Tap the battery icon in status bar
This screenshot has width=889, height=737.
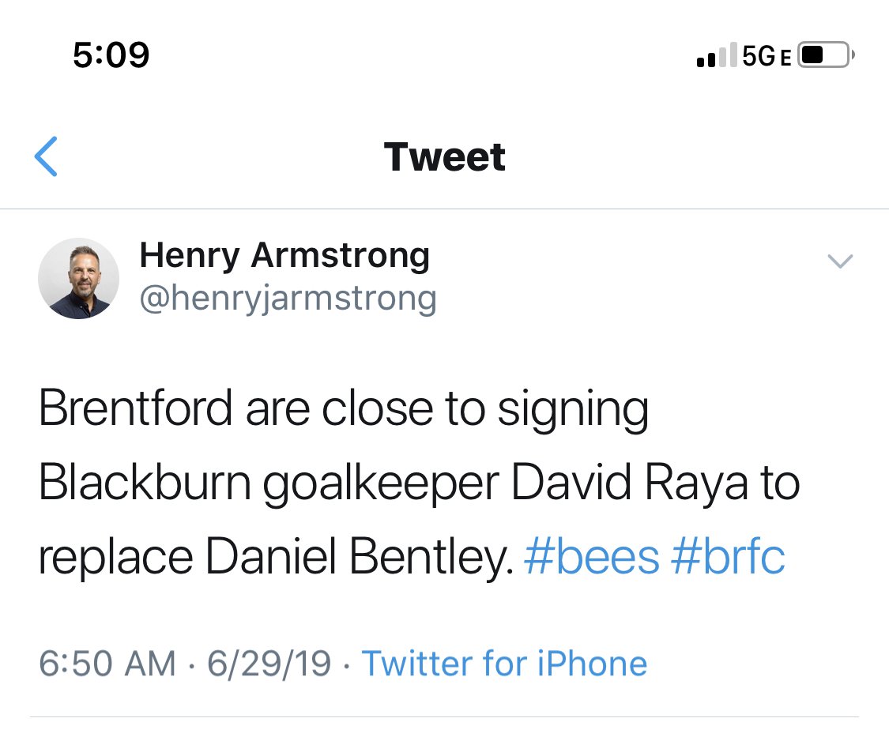coord(825,57)
